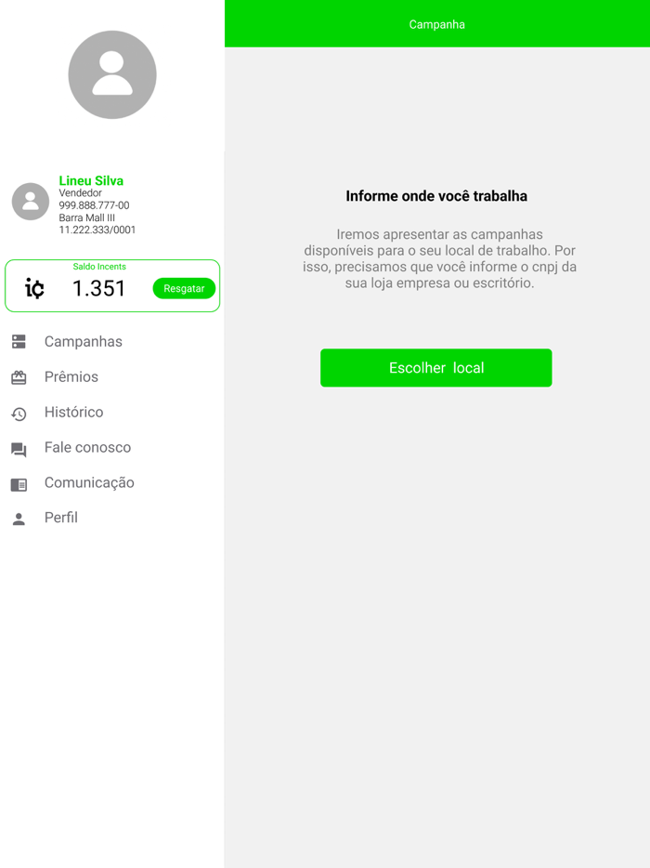Click the small avatar beside Lineu Silva
650x868 pixels.
[31, 202]
